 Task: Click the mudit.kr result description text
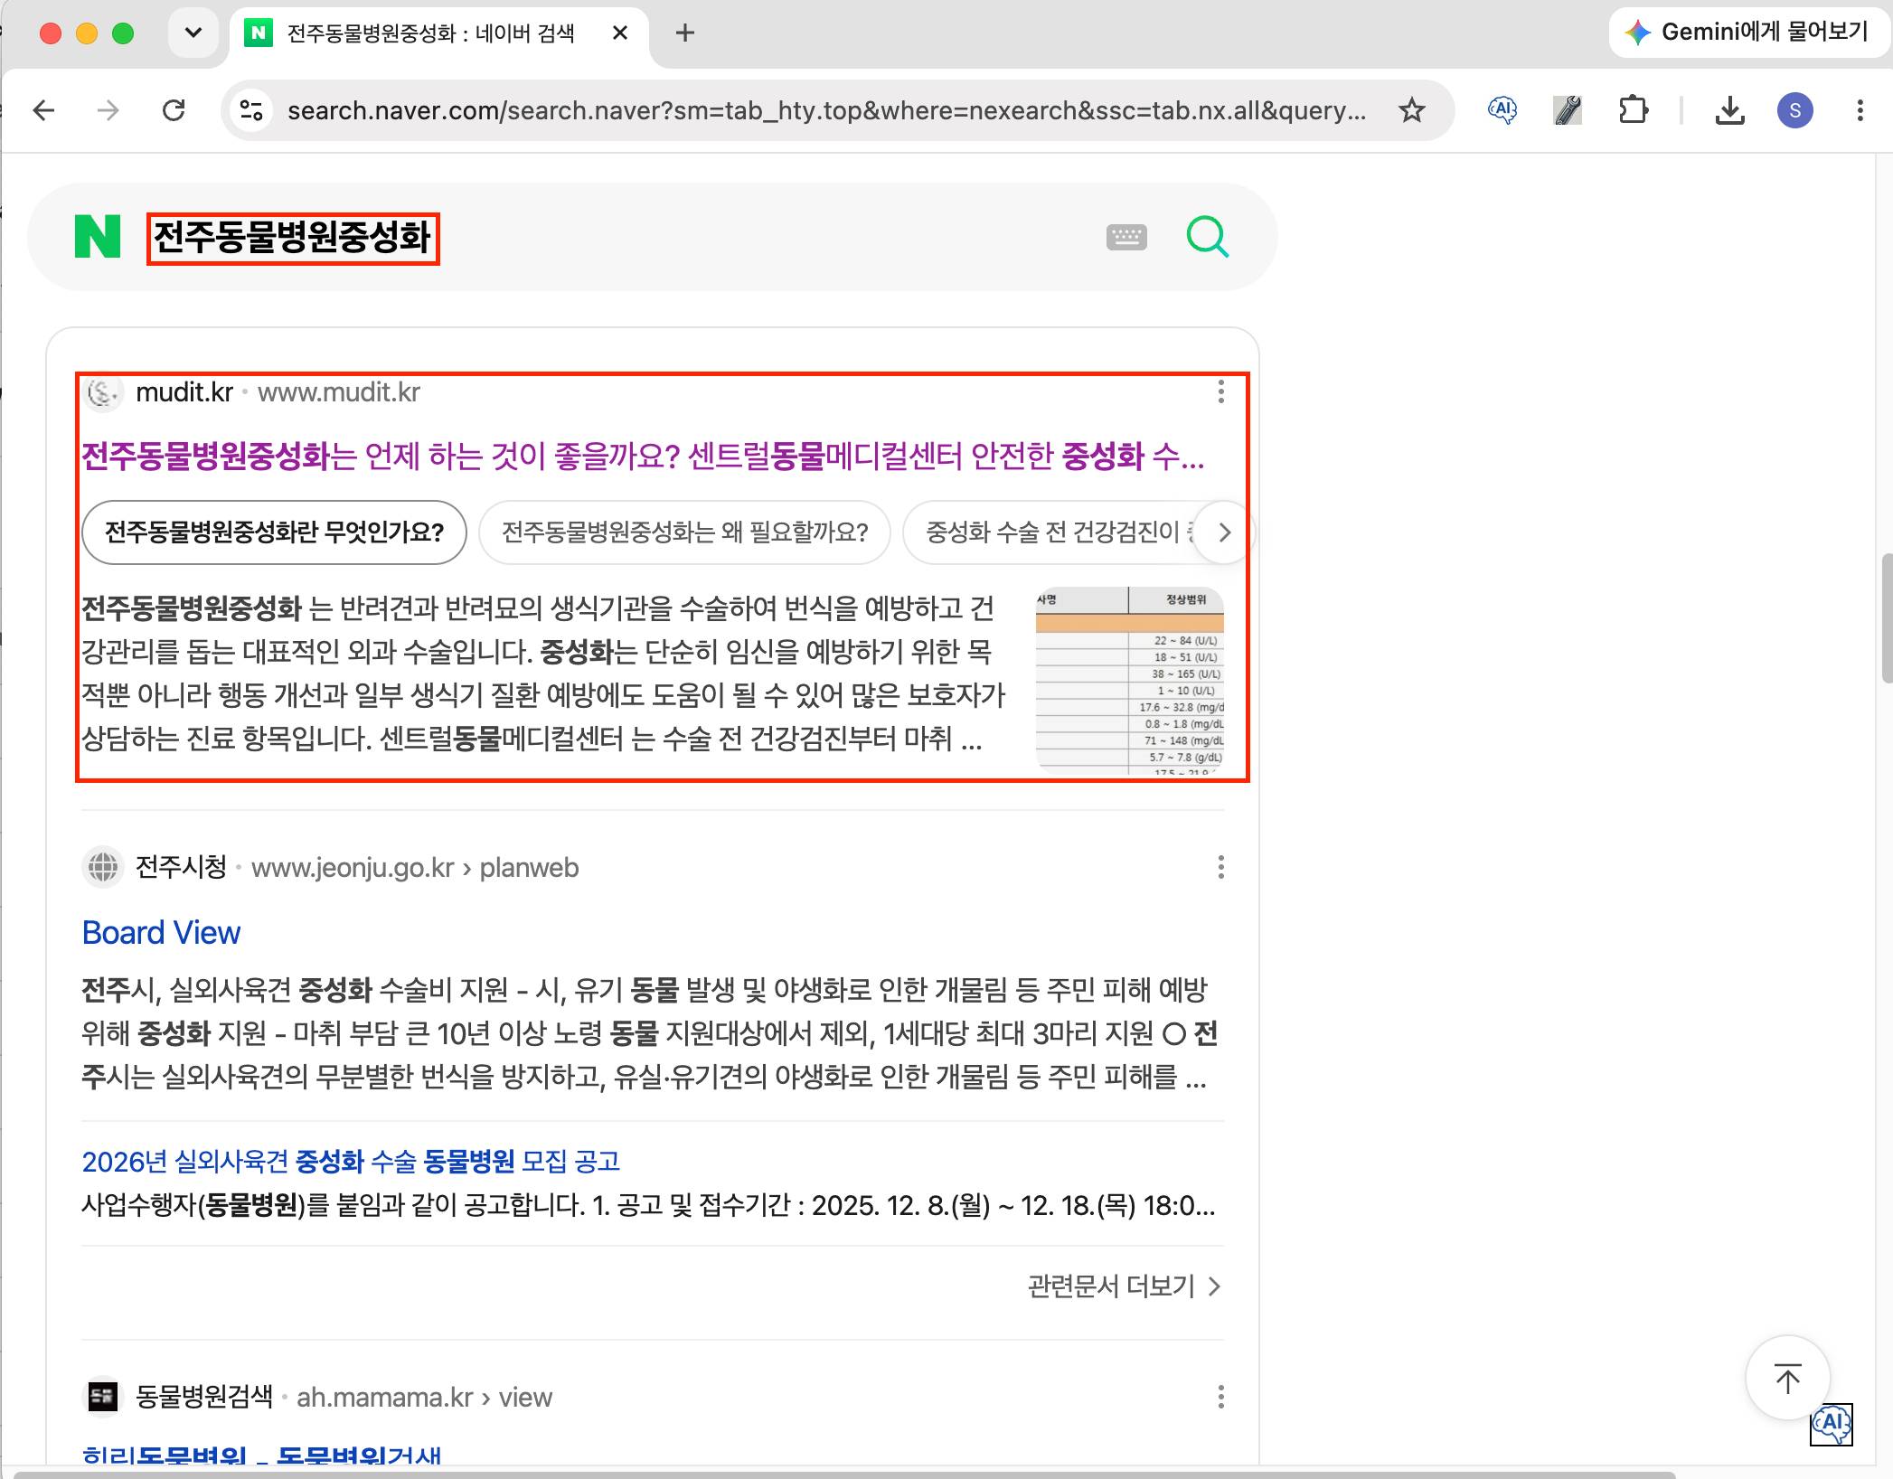(x=542, y=674)
